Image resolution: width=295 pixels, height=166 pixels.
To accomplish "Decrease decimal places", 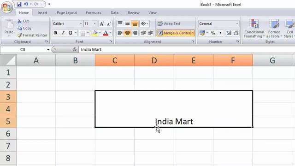I will tap(236, 33).
